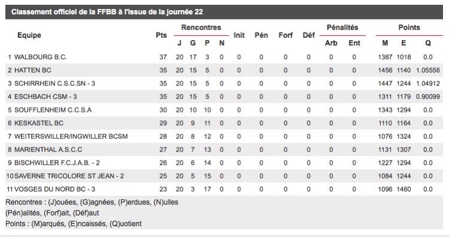
Task: Click Hatten's quotient value 1.05556
Action: pos(428,70)
